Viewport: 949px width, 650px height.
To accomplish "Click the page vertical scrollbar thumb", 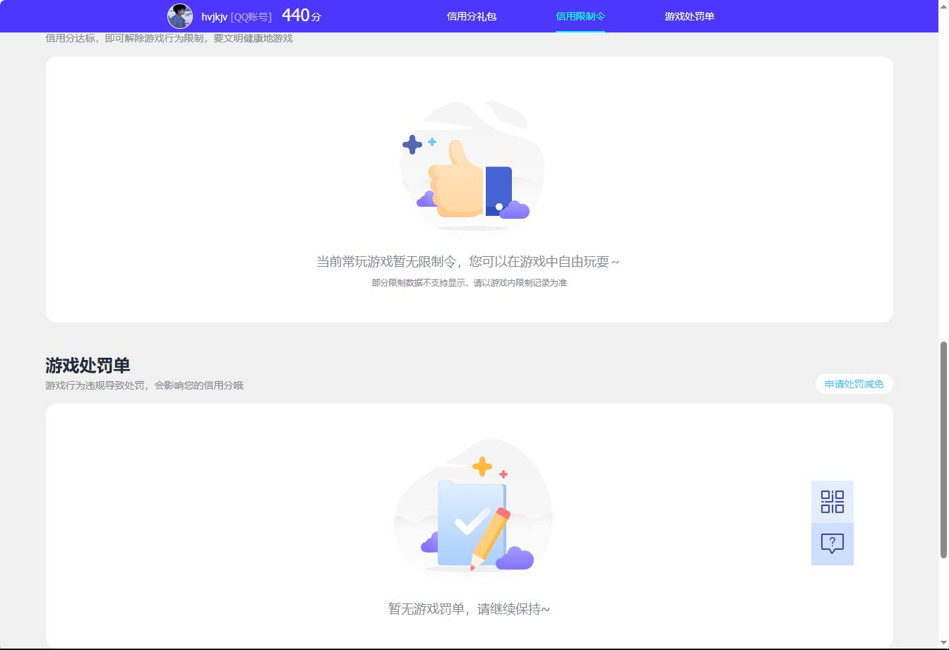I will [x=943, y=450].
